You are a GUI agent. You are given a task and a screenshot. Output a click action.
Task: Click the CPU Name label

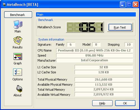click(x=44, y=50)
